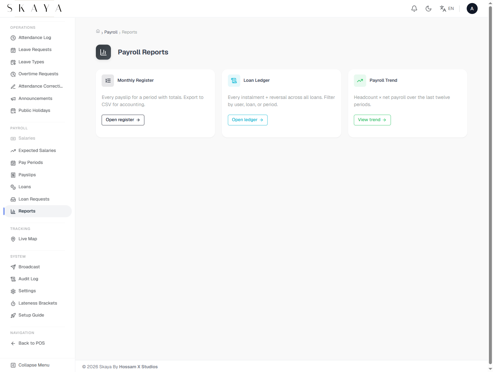Open the EN language selector

pos(447,9)
